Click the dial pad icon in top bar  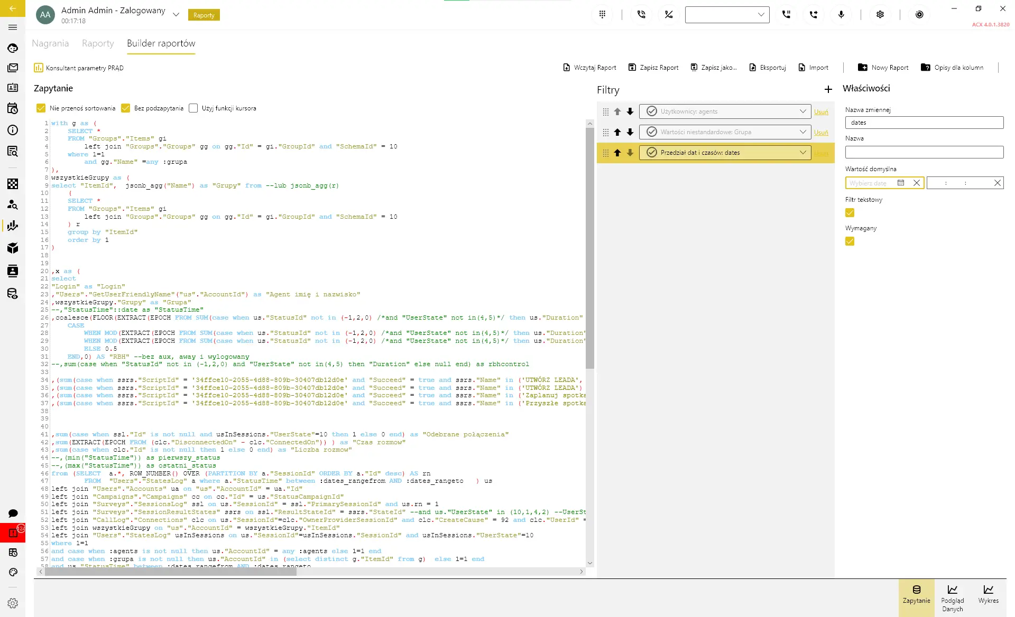tap(602, 15)
